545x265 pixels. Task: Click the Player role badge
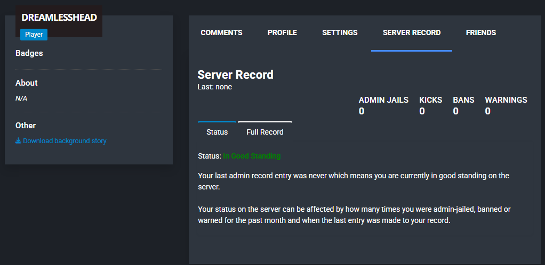click(x=34, y=35)
